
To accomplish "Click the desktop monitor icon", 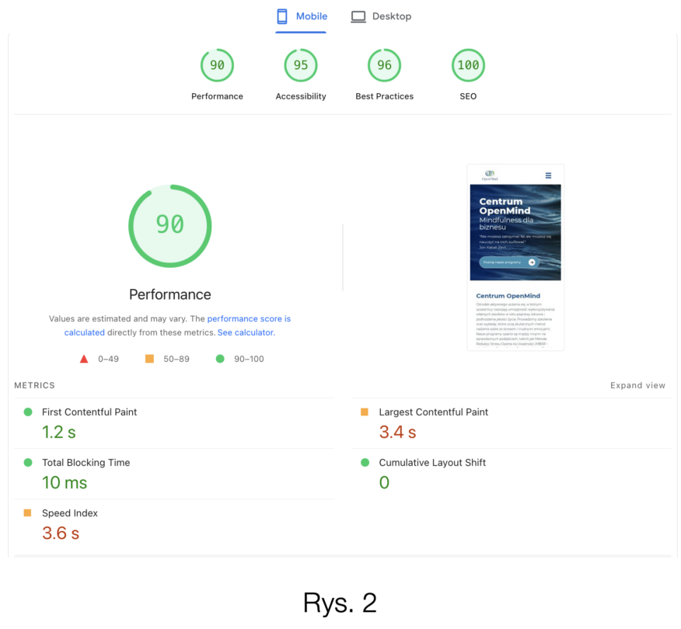I will click(358, 16).
